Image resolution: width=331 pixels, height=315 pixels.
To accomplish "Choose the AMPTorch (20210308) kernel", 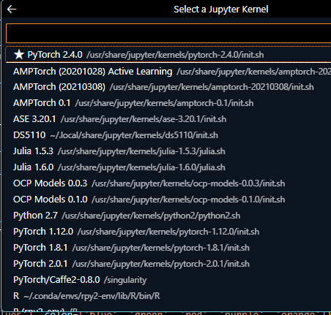I will tap(168, 87).
